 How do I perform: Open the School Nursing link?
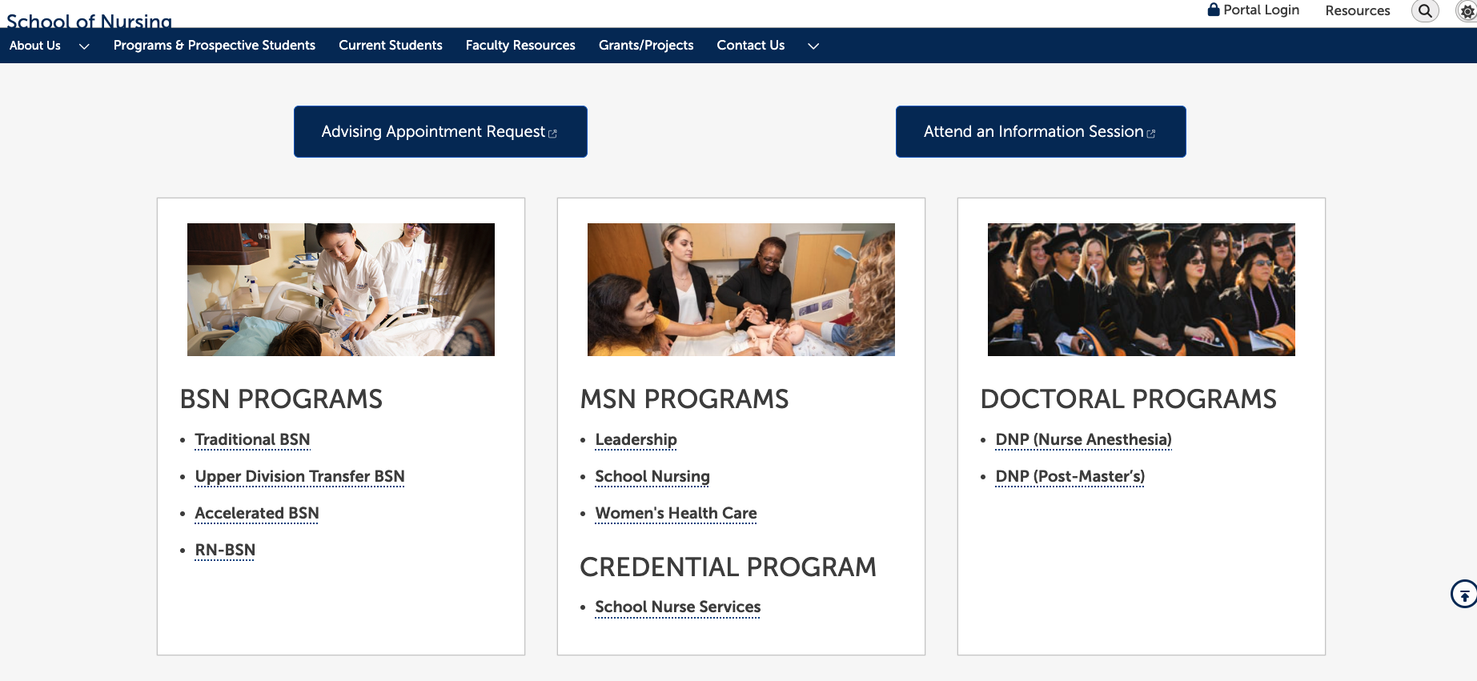[x=652, y=476]
